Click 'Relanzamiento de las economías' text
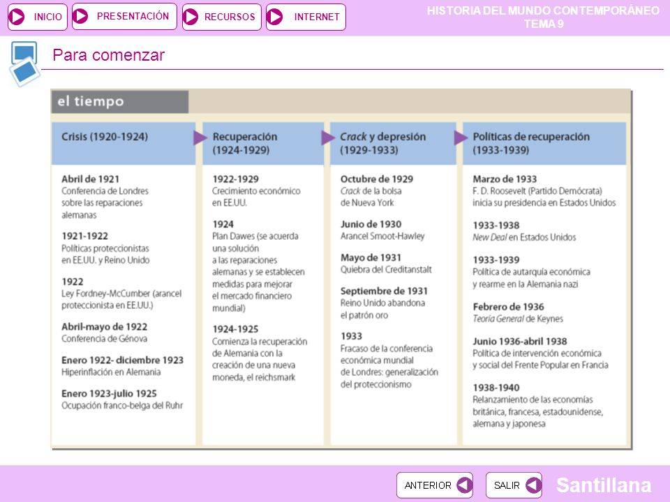Image resolution: width=670 pixels, height=502 pixels. [533, 400]
